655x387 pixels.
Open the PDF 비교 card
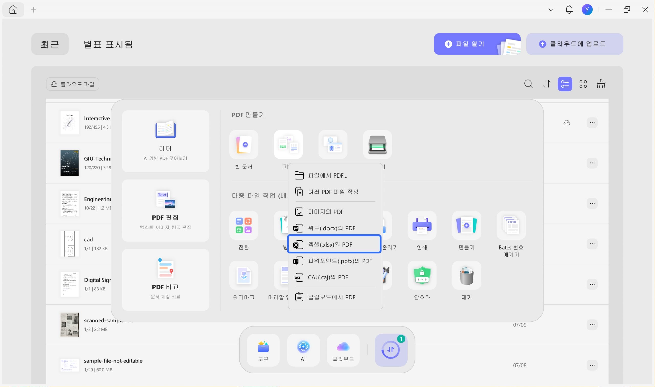[165, 279]
